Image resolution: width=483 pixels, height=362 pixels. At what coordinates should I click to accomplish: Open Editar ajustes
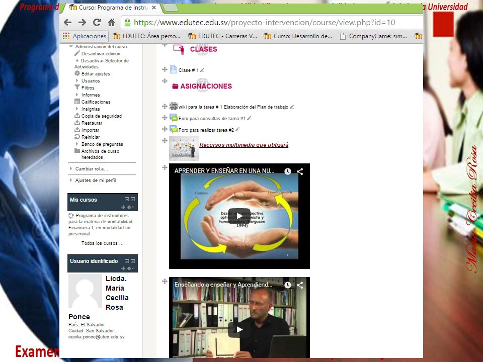tap(96, 74)
